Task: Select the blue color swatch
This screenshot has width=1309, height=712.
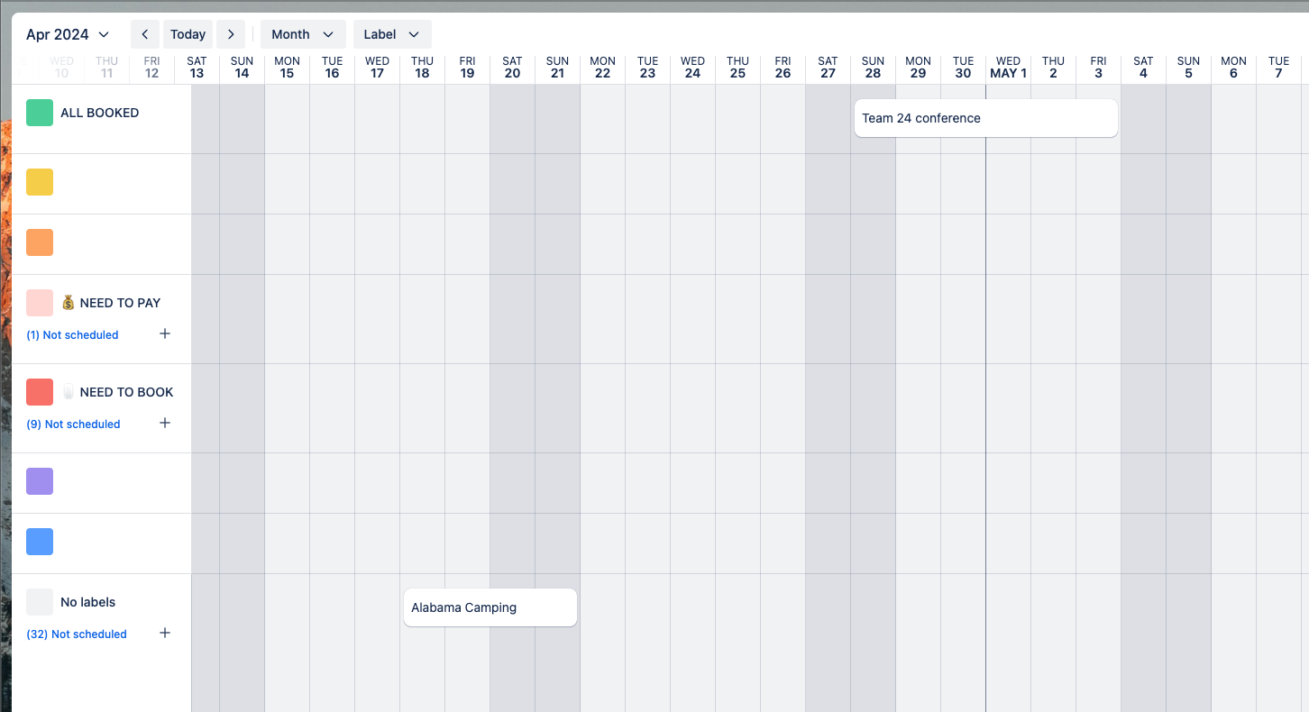Action: [x=39, y=541]
